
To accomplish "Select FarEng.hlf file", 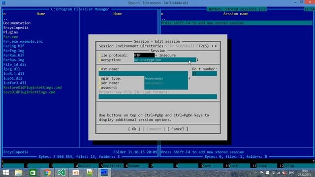I will [x=14, y=46].
